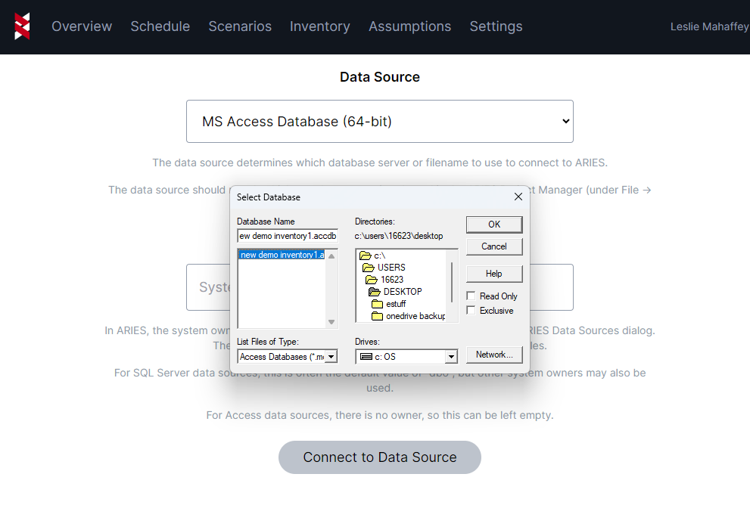Open the 16623 folder icon
Viewport: 750px width, 505px height.
tap(372, 280)
